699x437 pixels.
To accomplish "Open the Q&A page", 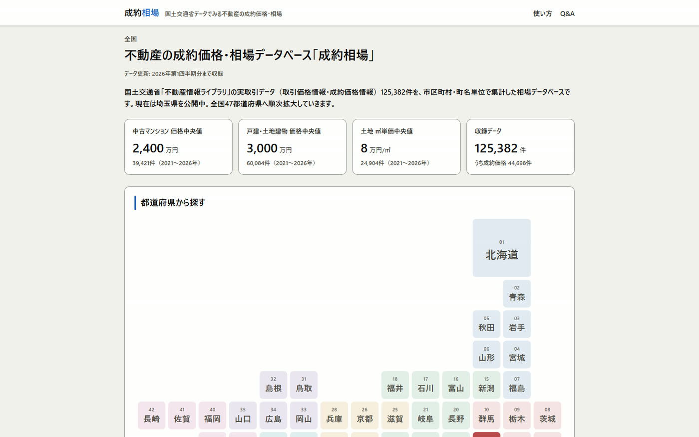I will click(567, 13).
